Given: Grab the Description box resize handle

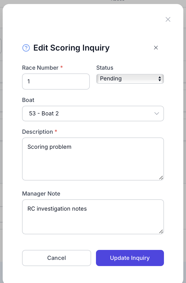Looking at the screenshot, I should (x=161, y=178).
